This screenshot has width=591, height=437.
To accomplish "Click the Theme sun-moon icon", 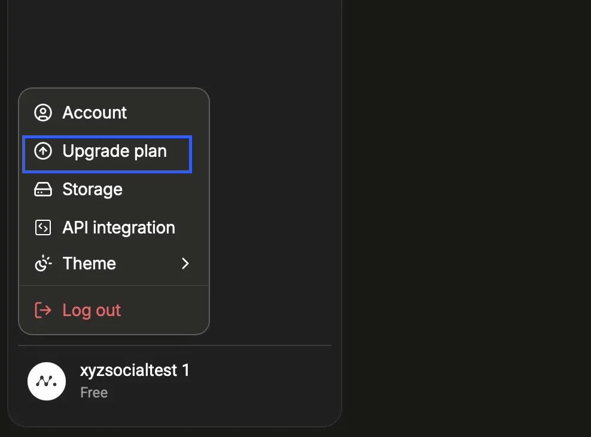I will pos(43,263).
